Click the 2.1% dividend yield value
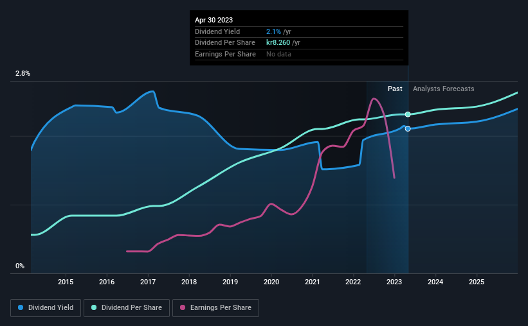The height and width of the screenshot is (326, 528). [x=273, y=31]
